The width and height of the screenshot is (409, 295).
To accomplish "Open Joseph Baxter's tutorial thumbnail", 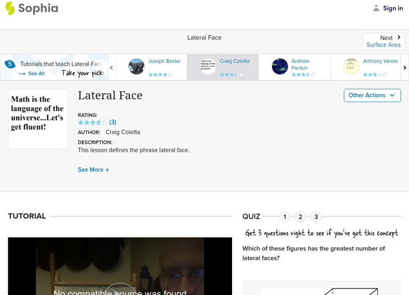I will pyautogui.click(x=135, y=66).
